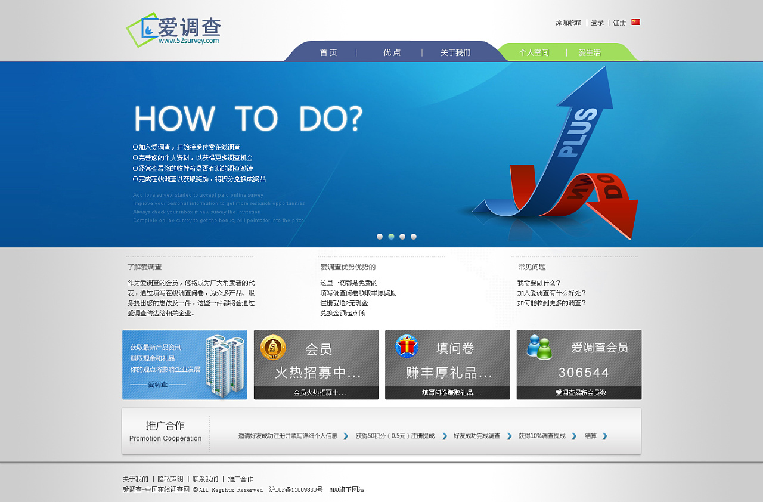Click the caption 会员火热招募中...
The height and width of the screenshot is (502, 763).
click(320, 393)
